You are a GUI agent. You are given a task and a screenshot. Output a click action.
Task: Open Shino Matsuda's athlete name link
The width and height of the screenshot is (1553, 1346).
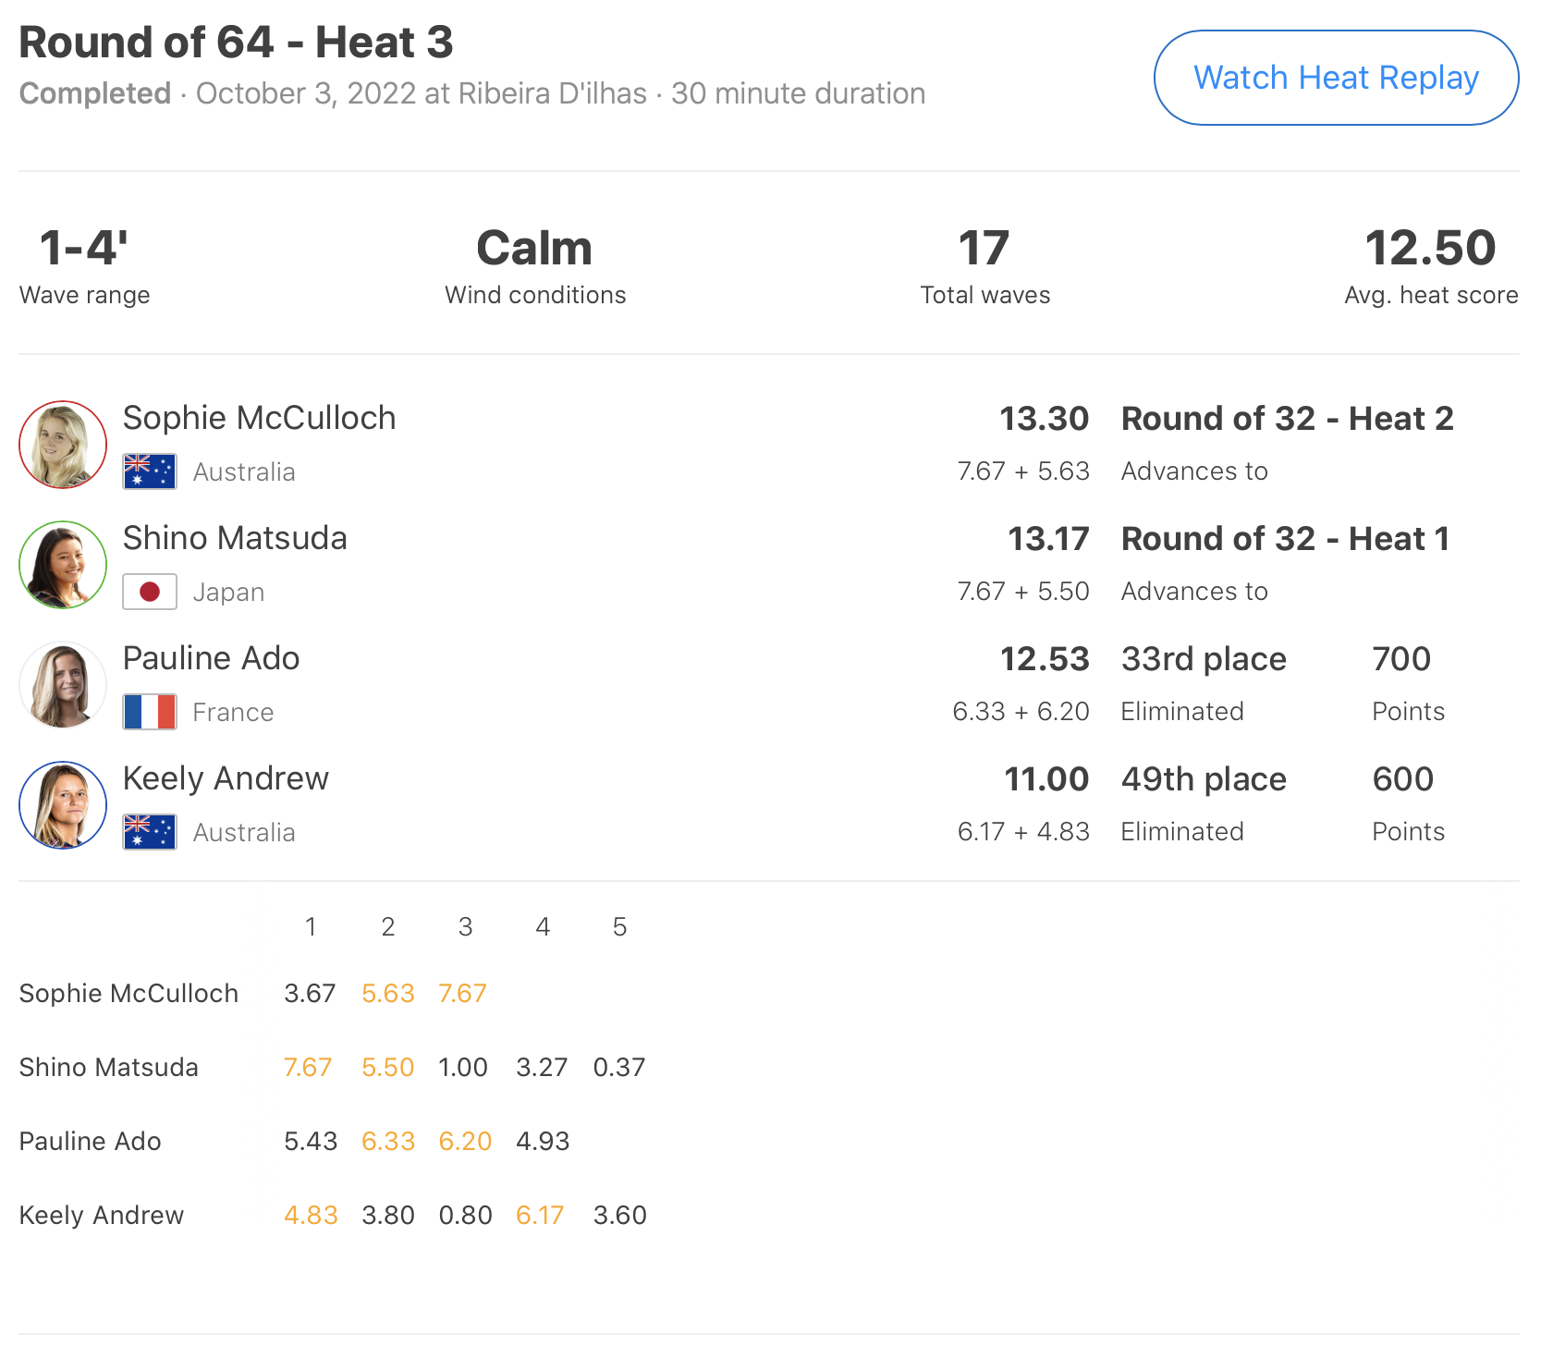[x=235, y=538]
